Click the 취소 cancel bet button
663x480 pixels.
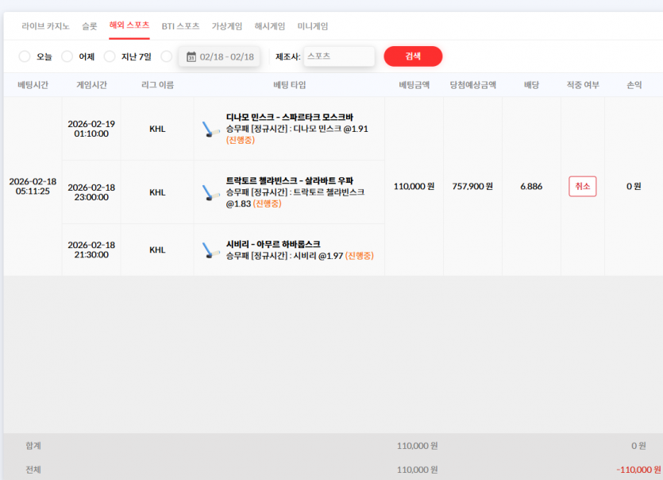point(583,186)
